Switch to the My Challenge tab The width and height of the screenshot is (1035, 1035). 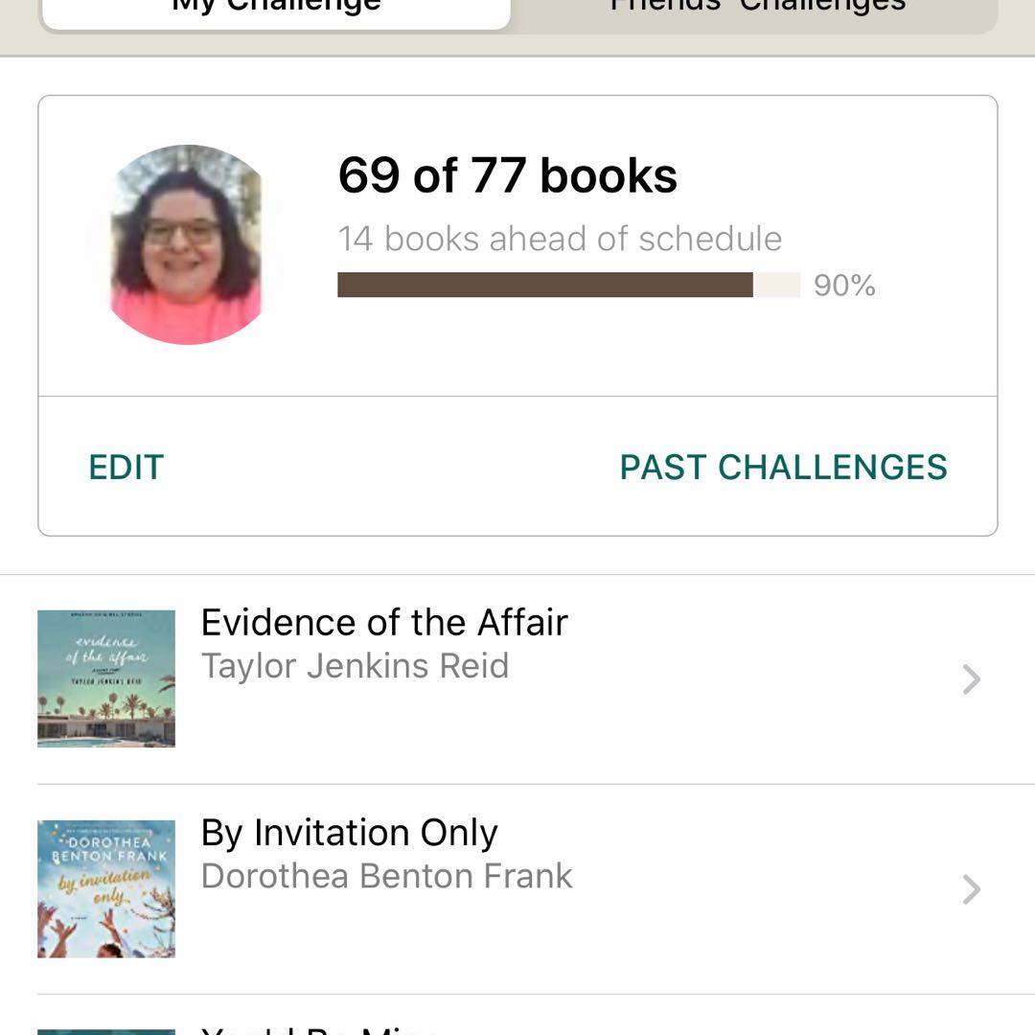(x=276, y=10)
